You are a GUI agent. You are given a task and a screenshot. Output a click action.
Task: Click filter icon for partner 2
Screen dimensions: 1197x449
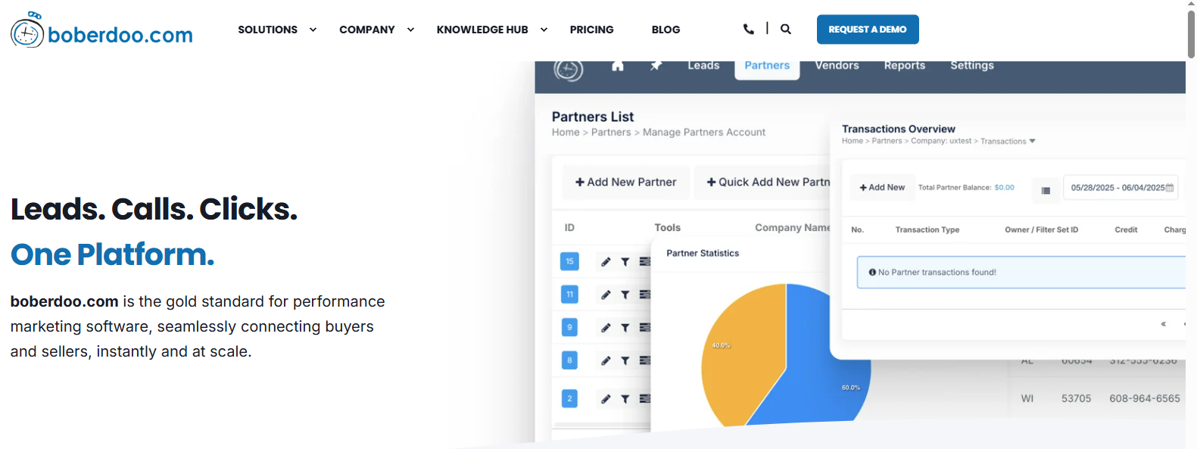[x=625, y=399]
